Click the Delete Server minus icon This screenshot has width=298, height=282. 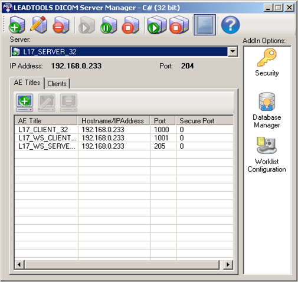pos(61,25)
